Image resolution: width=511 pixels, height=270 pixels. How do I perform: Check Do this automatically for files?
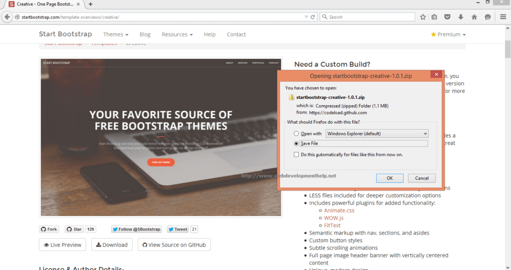[296, 155]
